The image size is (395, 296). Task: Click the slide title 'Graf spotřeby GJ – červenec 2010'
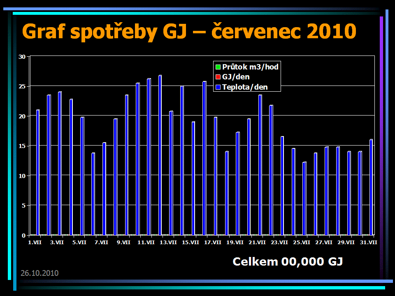coord(189,31)
